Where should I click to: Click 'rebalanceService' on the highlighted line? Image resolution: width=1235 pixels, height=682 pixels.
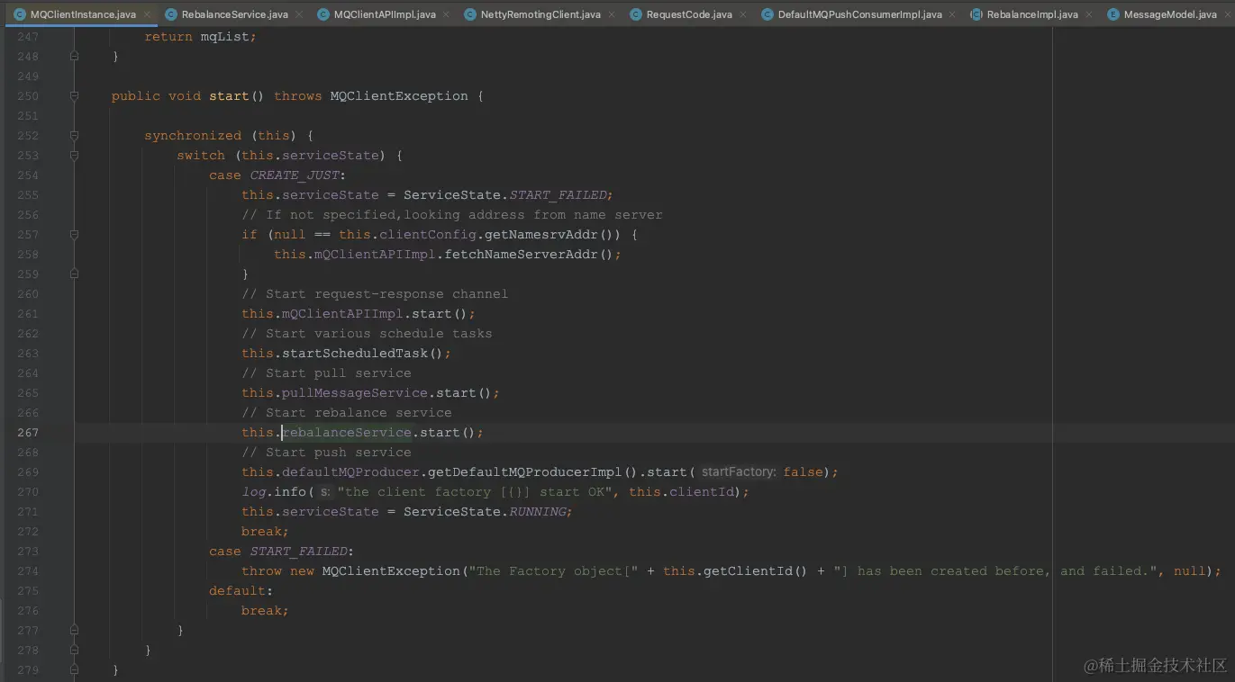[347, 433]
